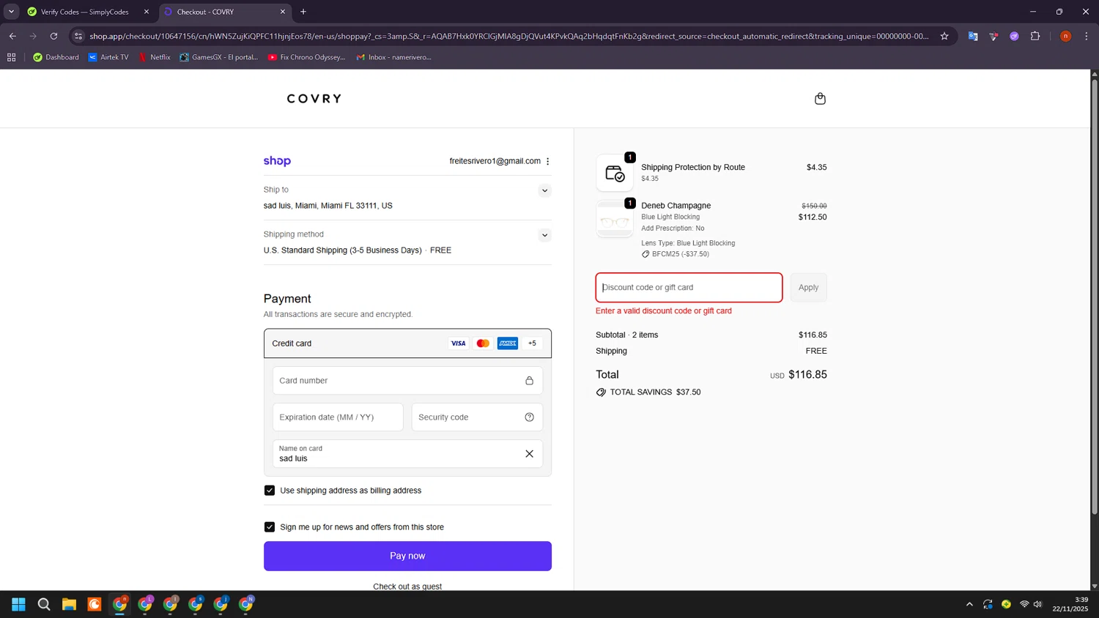The height and width of the screenshot is (618, 1099).
Task: Switch to Verify Codes — SimplyCodes tab
Action: point(84,12)
